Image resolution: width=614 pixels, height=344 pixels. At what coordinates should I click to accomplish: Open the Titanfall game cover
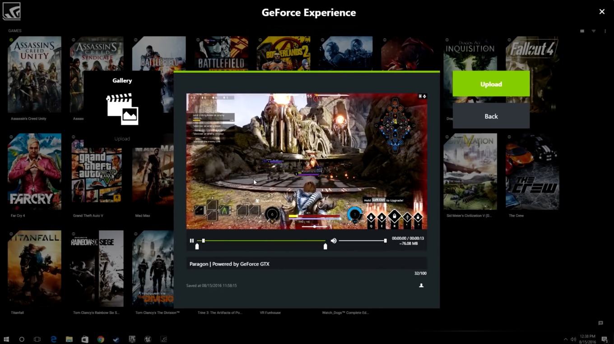tap(34, 269)
